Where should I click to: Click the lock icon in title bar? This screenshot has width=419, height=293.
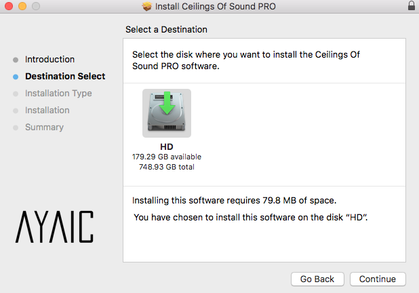[x=411, y=6]
